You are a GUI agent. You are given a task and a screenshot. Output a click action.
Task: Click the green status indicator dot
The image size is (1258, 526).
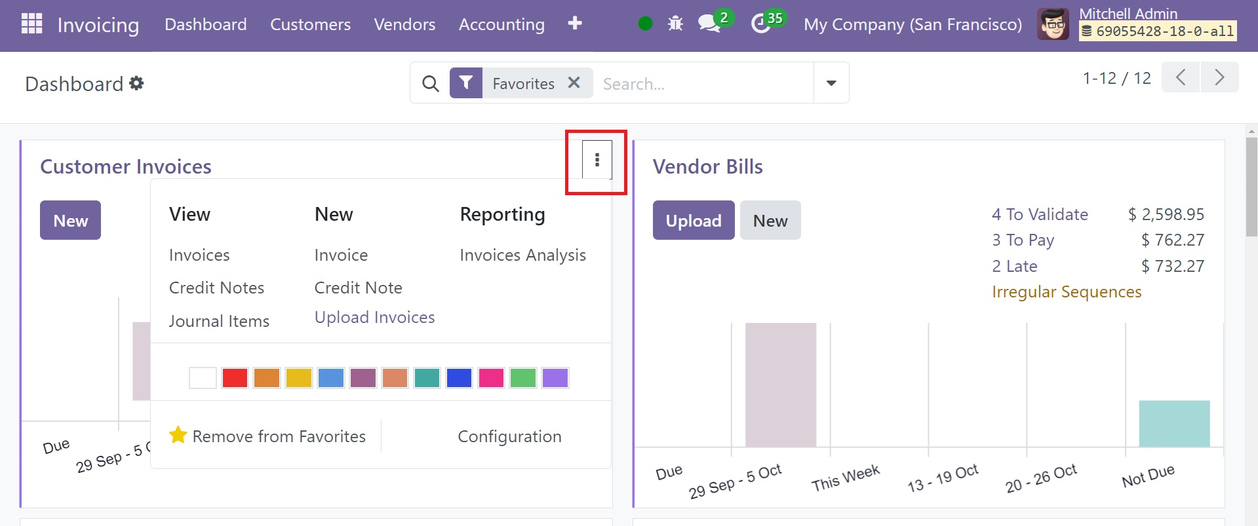[645, 24]
